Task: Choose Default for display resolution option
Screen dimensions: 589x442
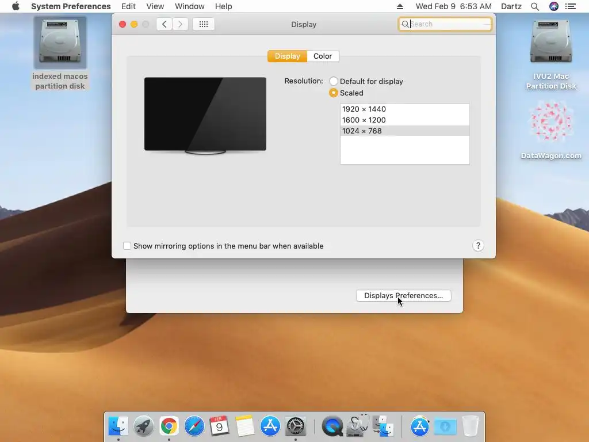Action: click(x=333, y=81)
